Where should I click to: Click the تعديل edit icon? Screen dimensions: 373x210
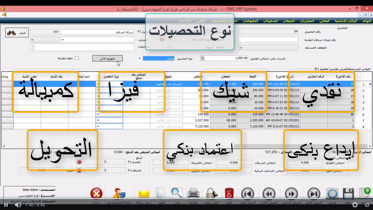point(332,194)
